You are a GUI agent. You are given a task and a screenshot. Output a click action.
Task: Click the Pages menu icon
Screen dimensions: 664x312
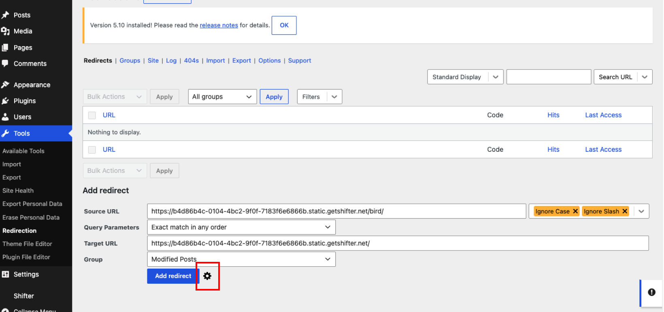pyautogui.click(x=5, y=47)
